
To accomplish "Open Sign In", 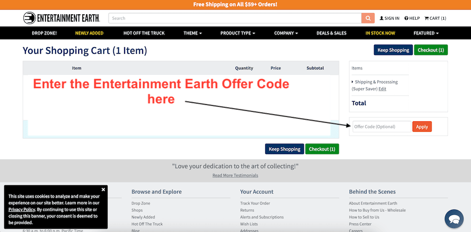I will [390, 18].
